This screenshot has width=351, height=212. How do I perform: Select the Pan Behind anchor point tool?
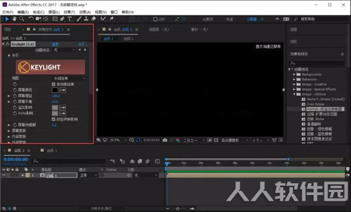click(46, 19)
